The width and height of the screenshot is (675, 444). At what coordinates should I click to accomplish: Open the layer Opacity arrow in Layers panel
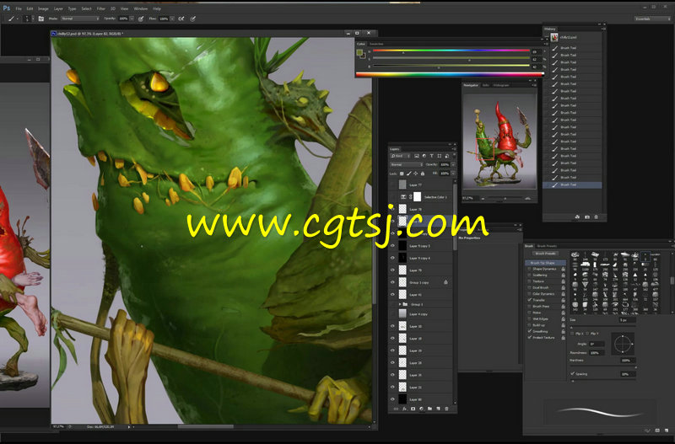point(453,164)
